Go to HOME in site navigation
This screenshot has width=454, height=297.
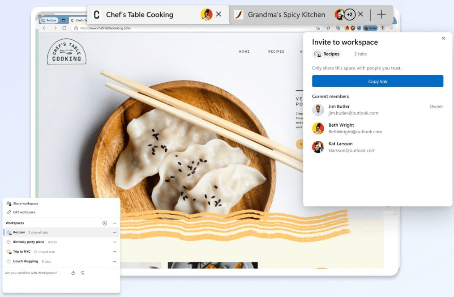(244, 51)
